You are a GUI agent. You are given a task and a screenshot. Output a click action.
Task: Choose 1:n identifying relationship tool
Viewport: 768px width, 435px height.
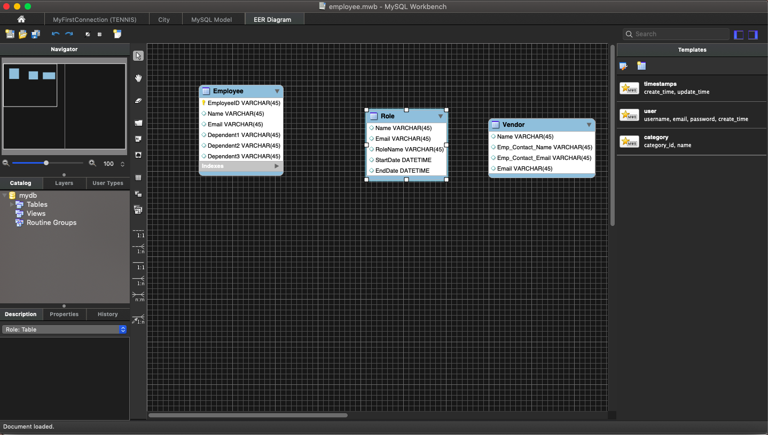pyautogui.click(x=138, y=281)
